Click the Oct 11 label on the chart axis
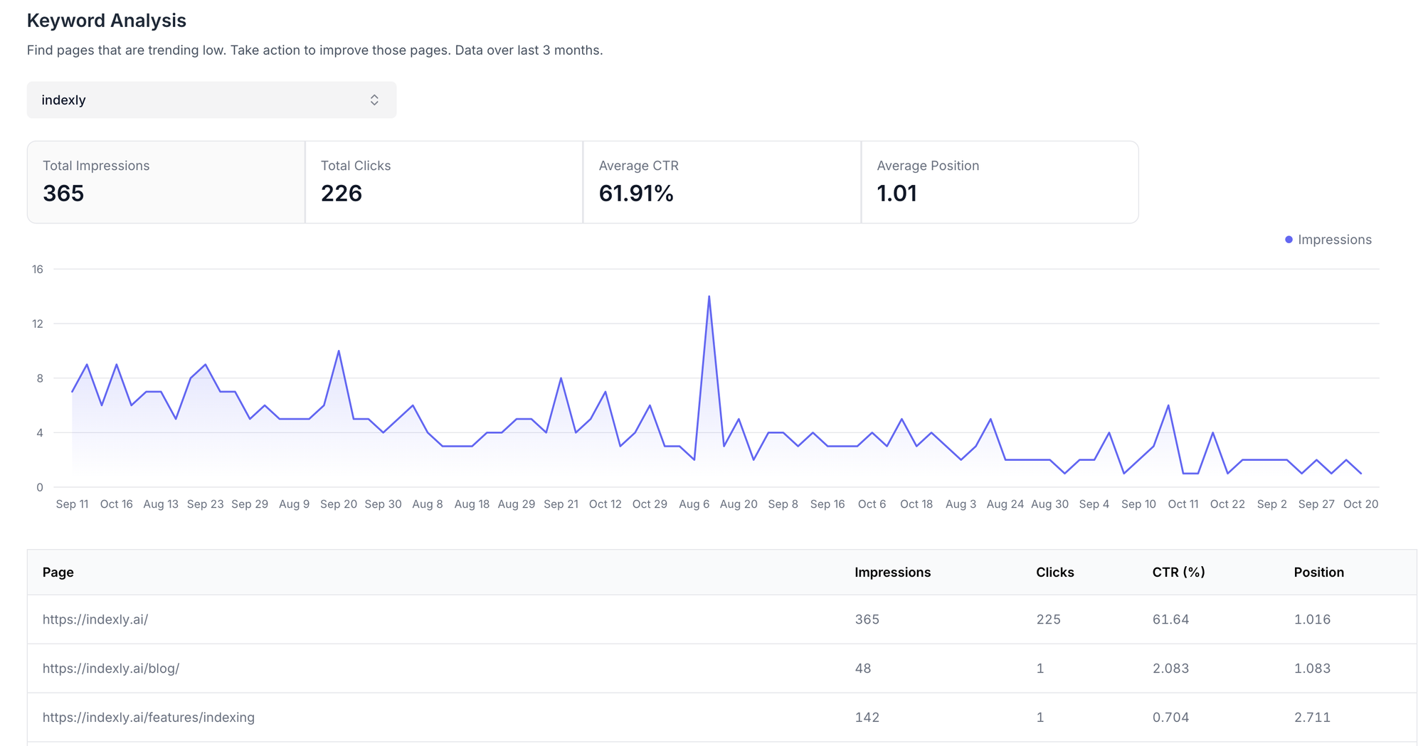 pos(1183,504)
